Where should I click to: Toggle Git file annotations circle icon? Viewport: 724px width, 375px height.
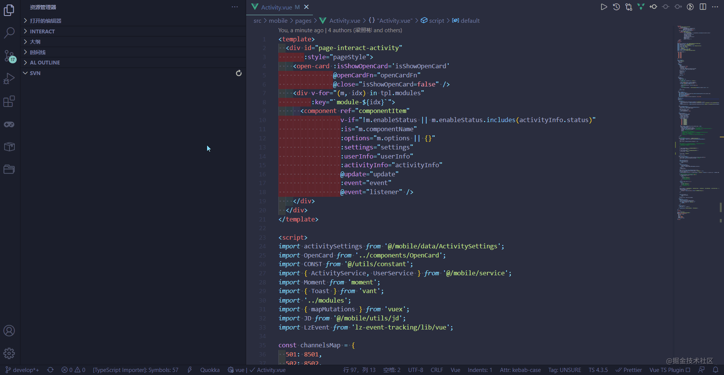690,7
